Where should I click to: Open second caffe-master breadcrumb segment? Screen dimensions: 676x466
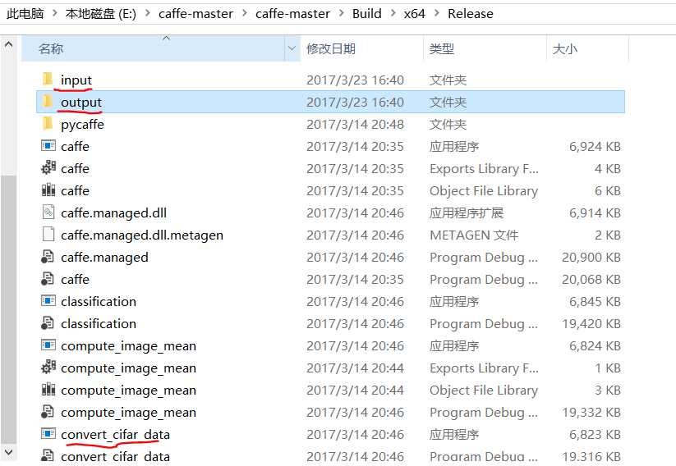click(292, 14)
